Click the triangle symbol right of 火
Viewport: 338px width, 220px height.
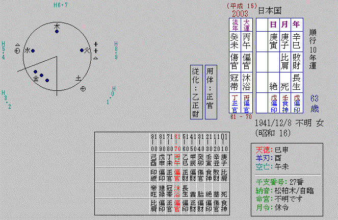95,58
